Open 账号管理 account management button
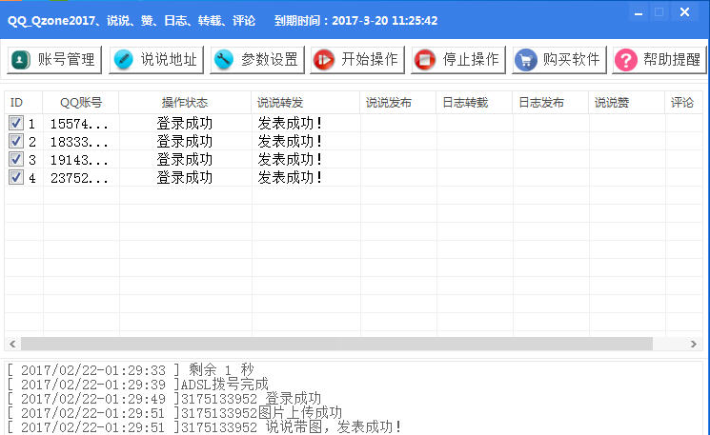Image resolution: width=710 pixels, height=435 pixels. coord(54,60)
